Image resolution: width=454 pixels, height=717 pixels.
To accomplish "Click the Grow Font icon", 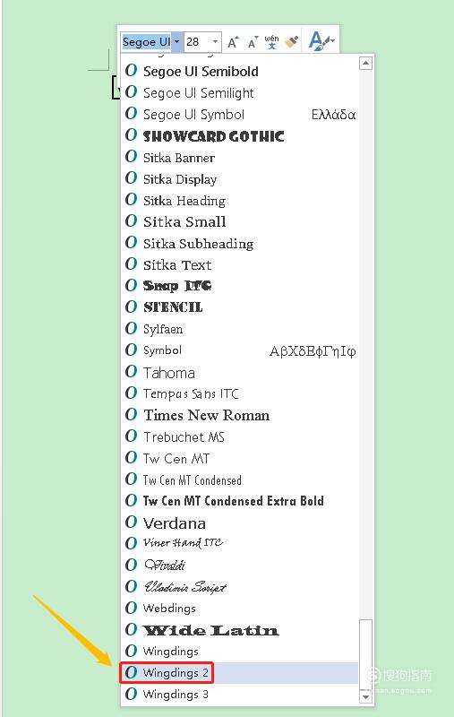I will point(233,42).
